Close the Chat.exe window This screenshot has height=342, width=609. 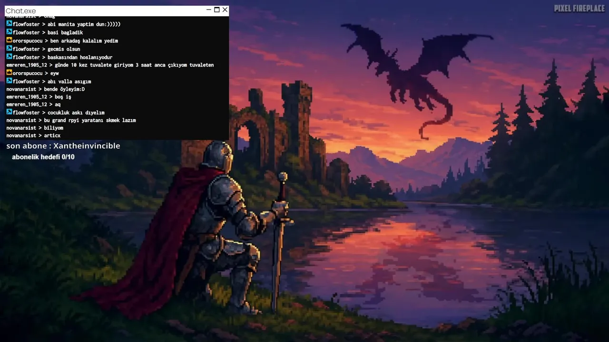pos(225,10)
